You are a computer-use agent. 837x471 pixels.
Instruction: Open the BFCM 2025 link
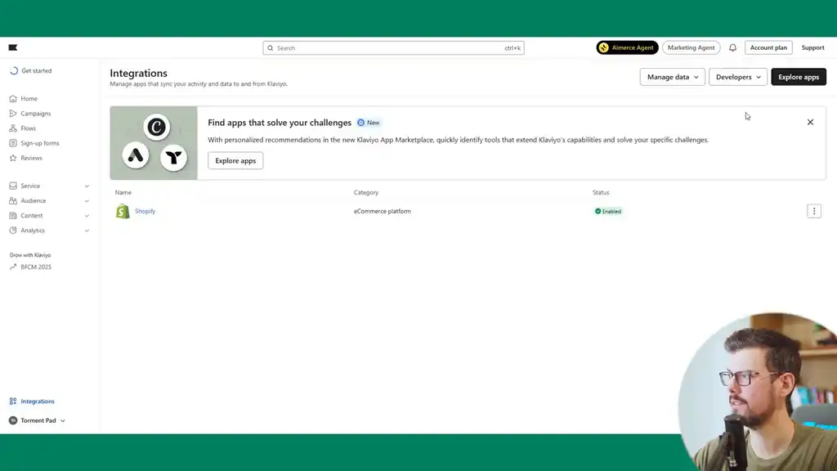(38, 266)
